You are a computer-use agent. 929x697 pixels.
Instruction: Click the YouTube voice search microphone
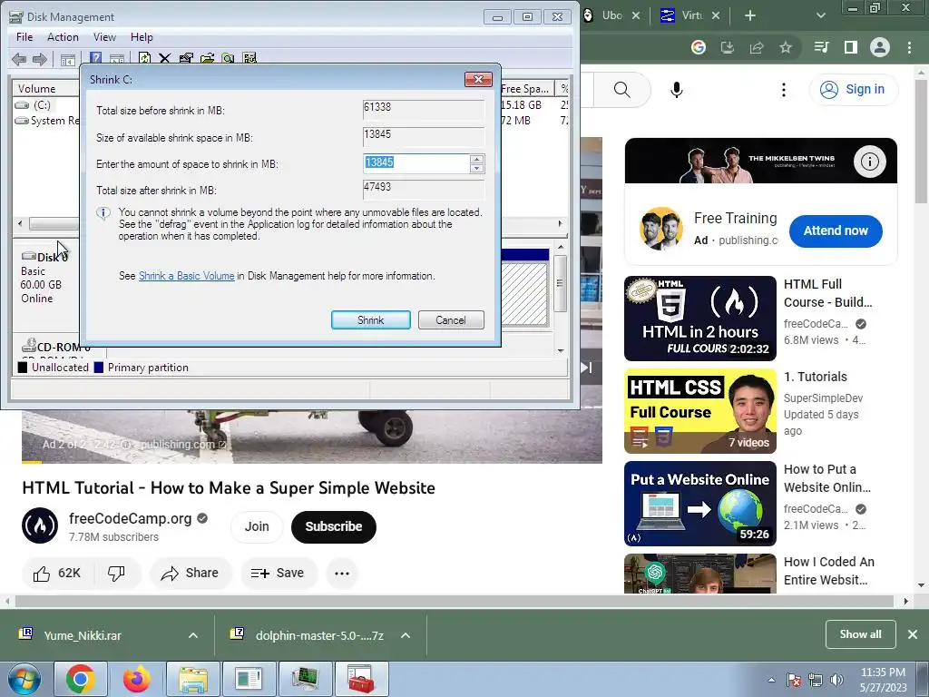[x=677, y=90]
